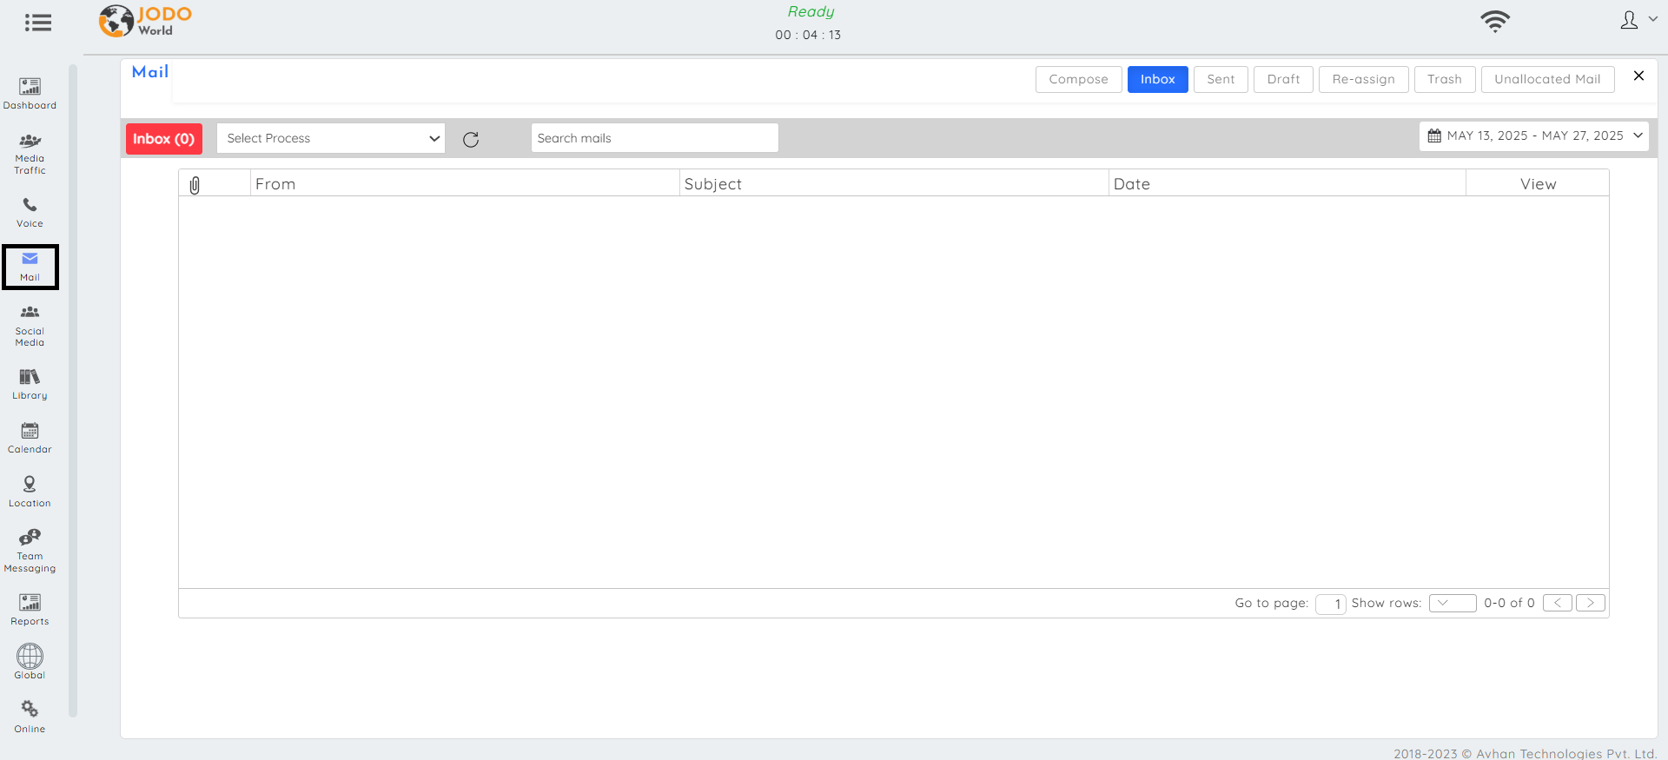Image resolution: width=1668 pixels, height=760 pixels.
Task: Open Team Messaging module
Action: coord(30,551)
